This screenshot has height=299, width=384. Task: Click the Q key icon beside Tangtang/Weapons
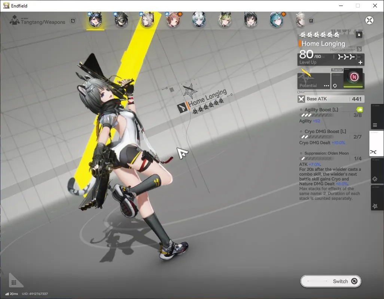[x=73, y=21]
